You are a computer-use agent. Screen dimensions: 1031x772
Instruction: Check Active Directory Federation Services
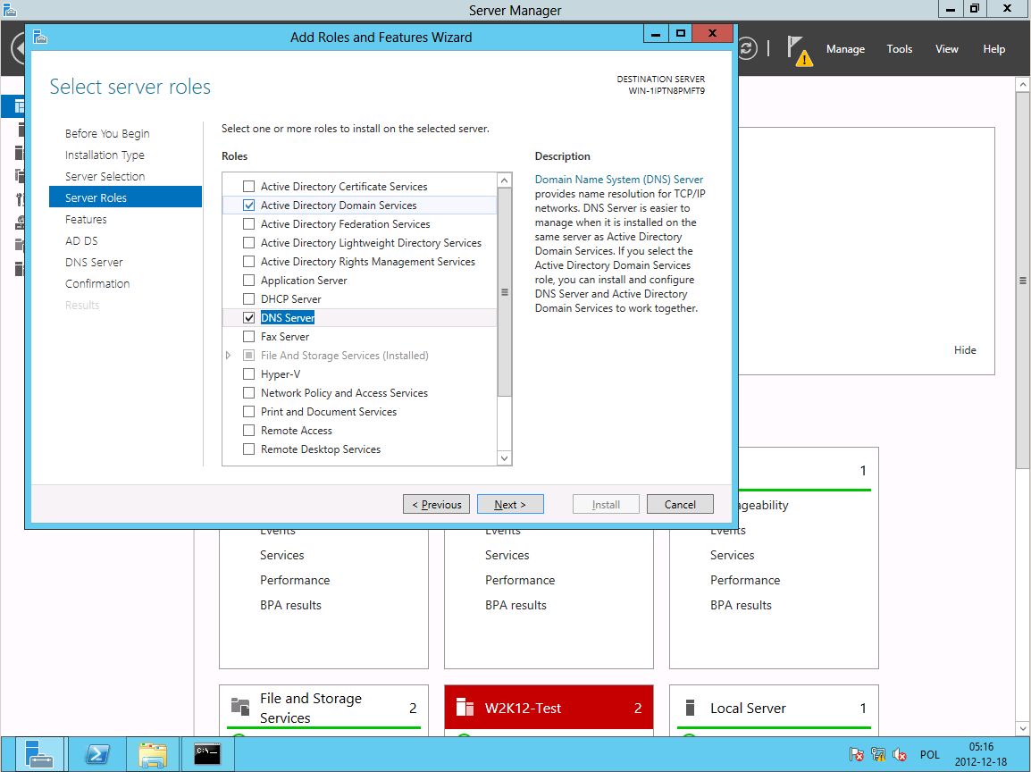click(x=248, y=223)
